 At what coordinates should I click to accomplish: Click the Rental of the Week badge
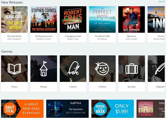coord(100,109)
